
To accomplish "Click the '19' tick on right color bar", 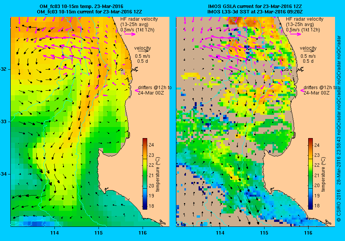I will pos(317,195).
